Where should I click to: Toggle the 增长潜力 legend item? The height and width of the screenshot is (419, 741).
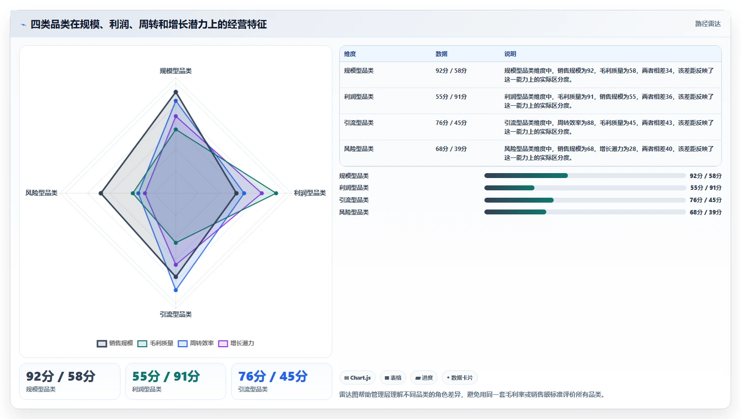point(236,343)
